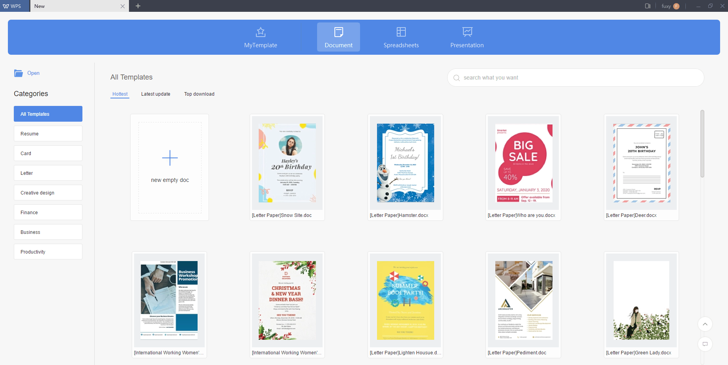728x365 pixels.
Task: Switch to Top download tab
Action: [199, 94]
